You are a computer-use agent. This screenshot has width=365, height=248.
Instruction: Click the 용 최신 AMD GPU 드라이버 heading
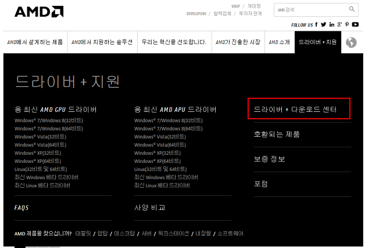point(56,110)
